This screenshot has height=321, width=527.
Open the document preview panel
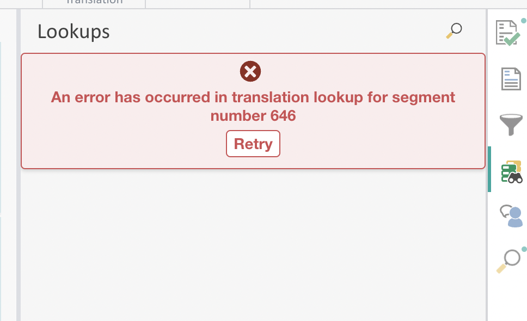click(x=511, y=79)
